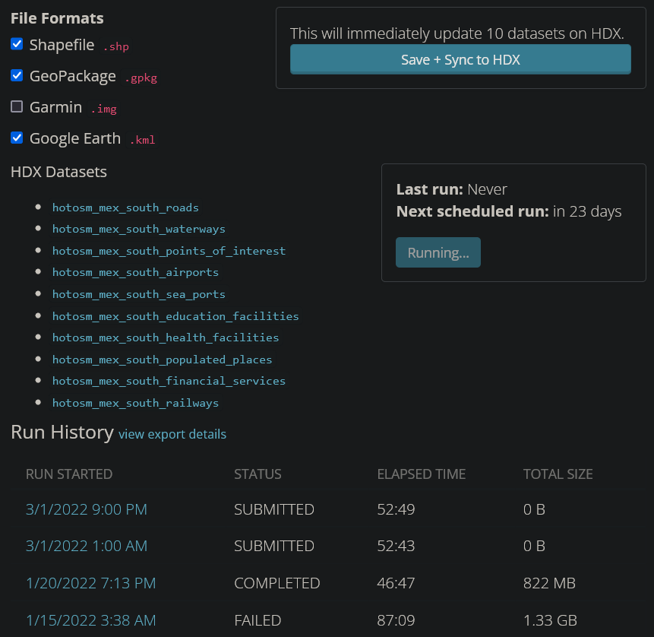Click the Garmin format label
Image resolution: width=654 pixels, height=637 pixels.
pyautogui.click(x=55, y=107)
